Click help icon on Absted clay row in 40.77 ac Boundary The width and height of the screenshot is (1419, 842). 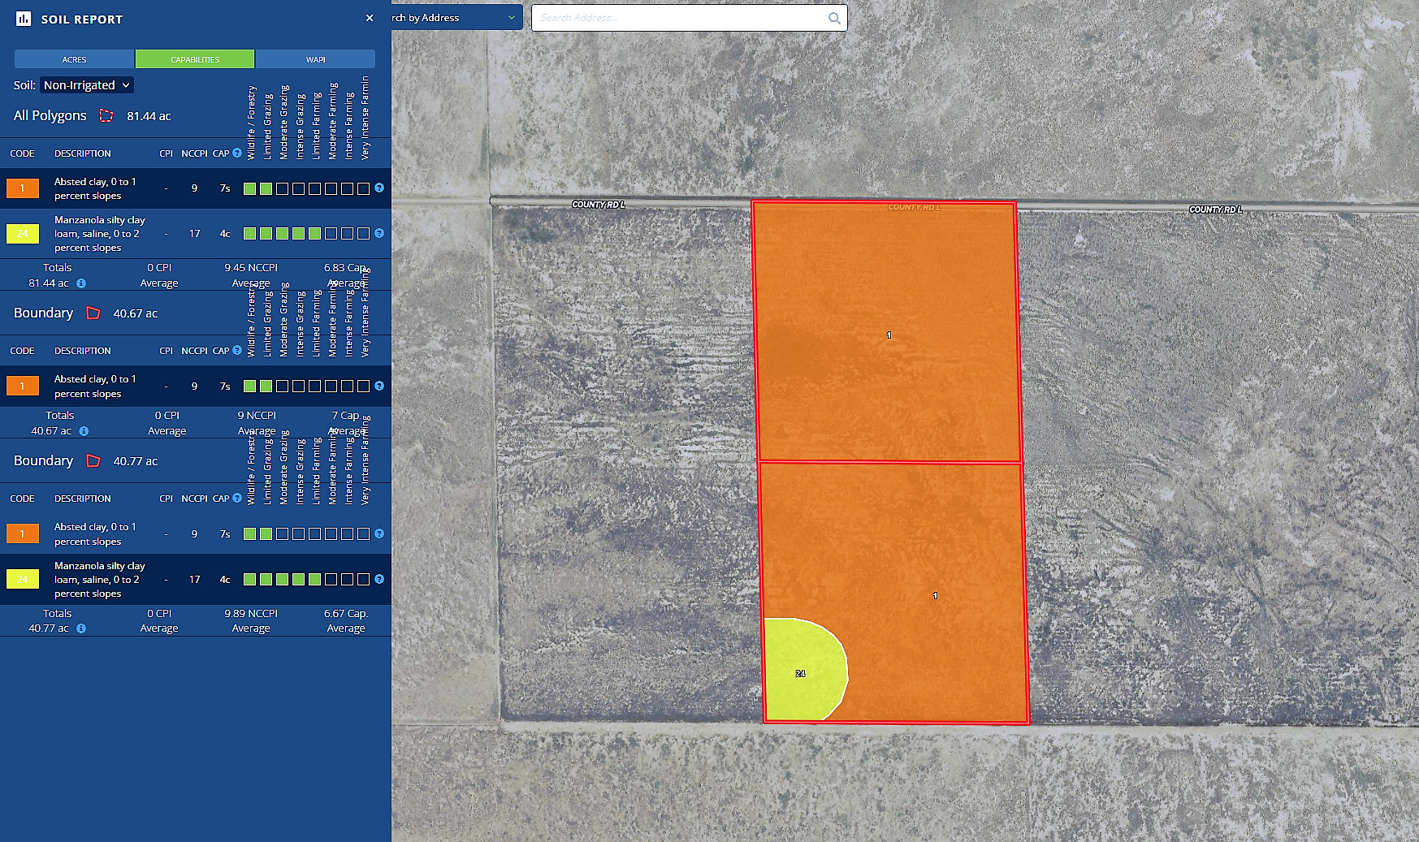pyautogui.click(x=379, y=533)
